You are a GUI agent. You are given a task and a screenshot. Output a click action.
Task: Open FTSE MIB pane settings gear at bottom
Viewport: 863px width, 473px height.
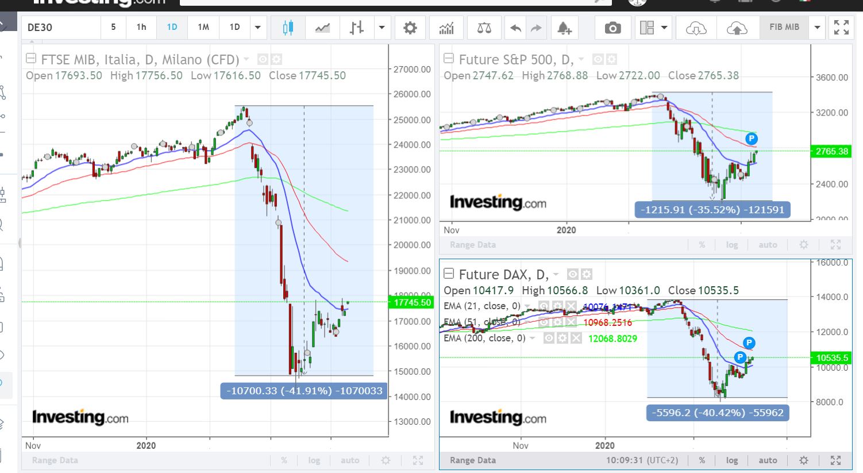(386, 460)
